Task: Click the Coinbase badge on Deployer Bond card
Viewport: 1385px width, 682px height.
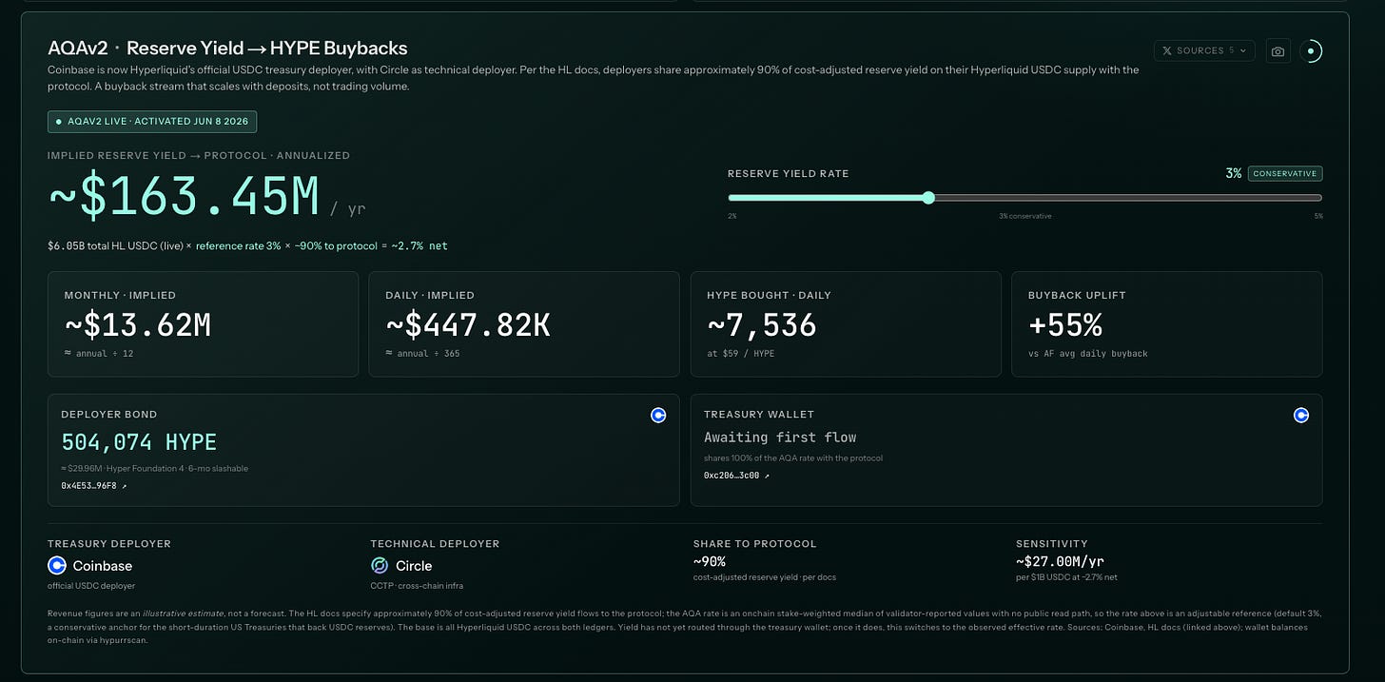Action: pos(658,415)
